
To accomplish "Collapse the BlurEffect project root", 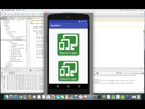I will [x=1, y=20].
